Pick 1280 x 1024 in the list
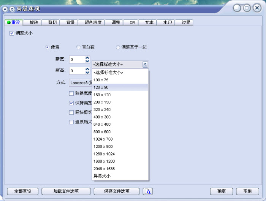This screenshot has height=201, width=266. click(120, 154)
